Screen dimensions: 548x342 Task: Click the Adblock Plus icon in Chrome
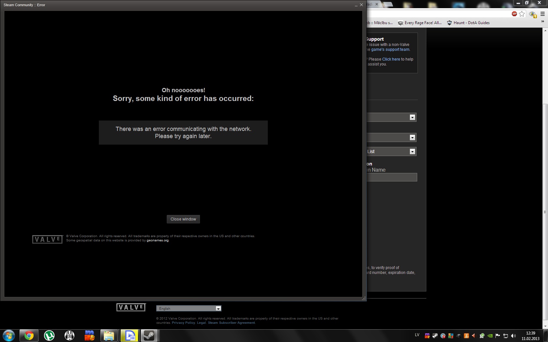[514, 14]
